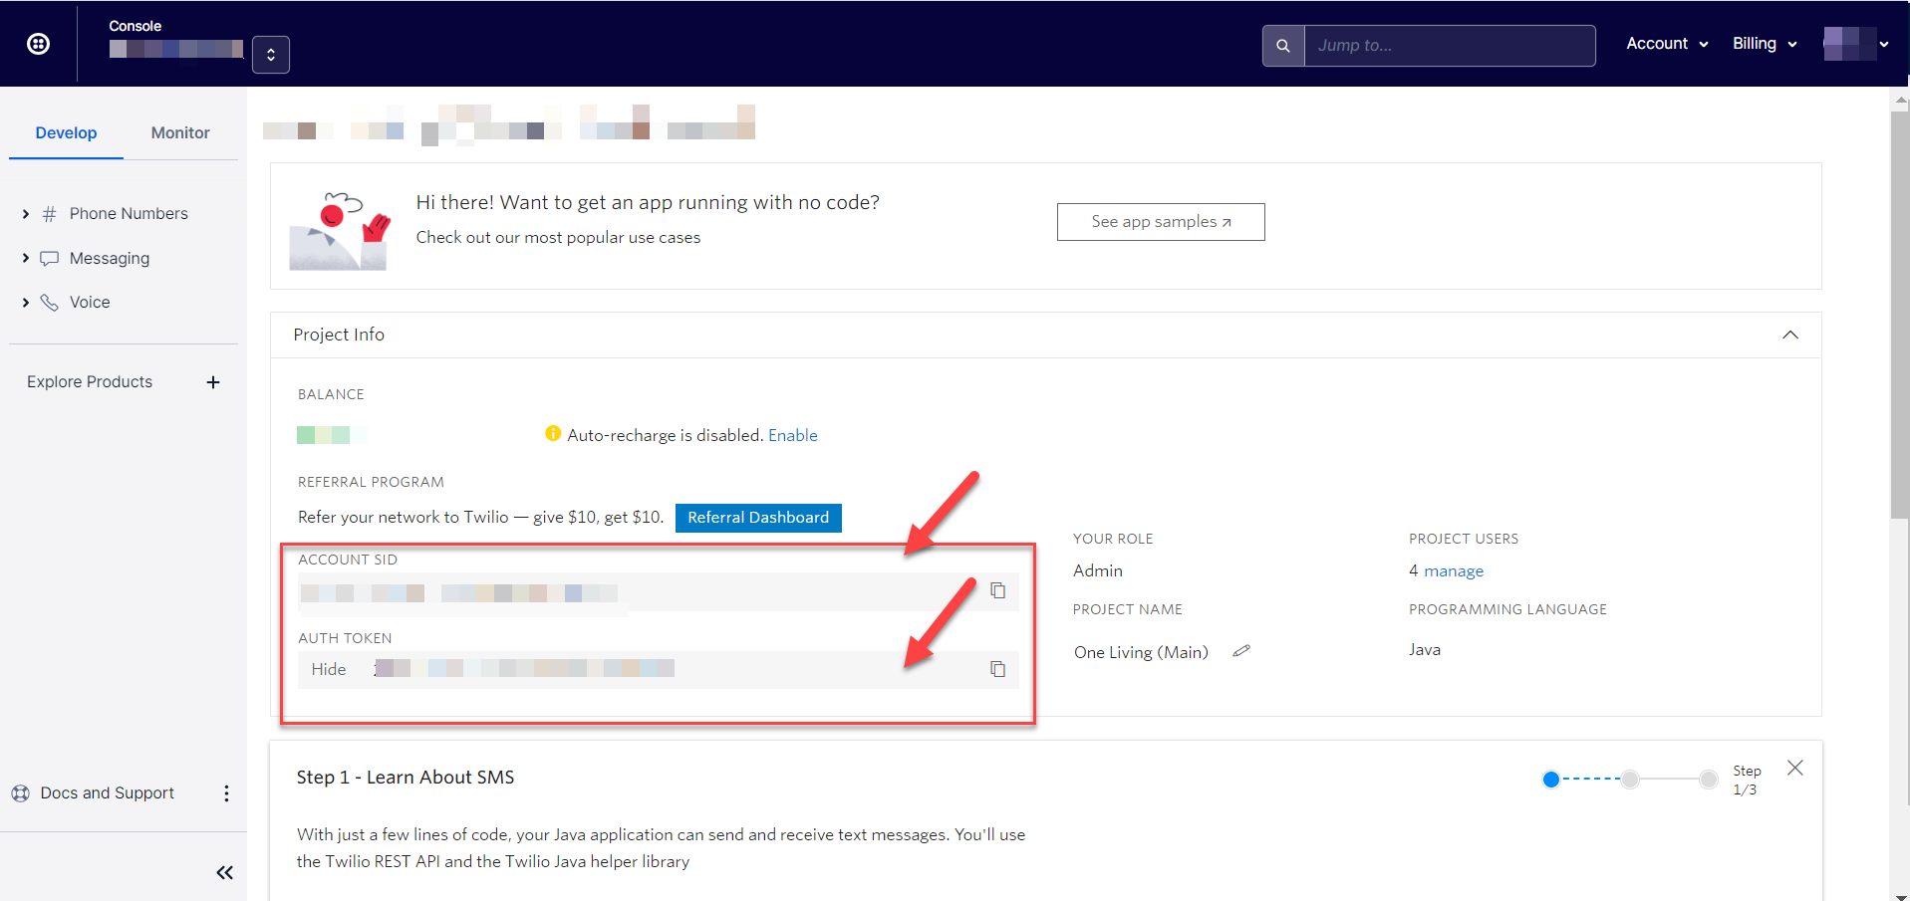Open the user avatar menu
Image resolution: width=1910 pixels, height=901 pixels.
click(x=1856, y=44)
